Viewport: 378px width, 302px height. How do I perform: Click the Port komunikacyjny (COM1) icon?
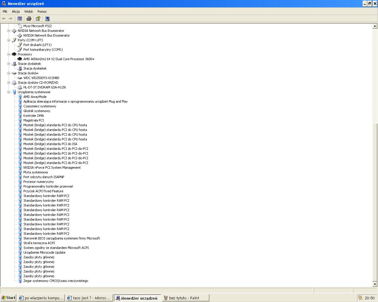click(x=20, y=50)
